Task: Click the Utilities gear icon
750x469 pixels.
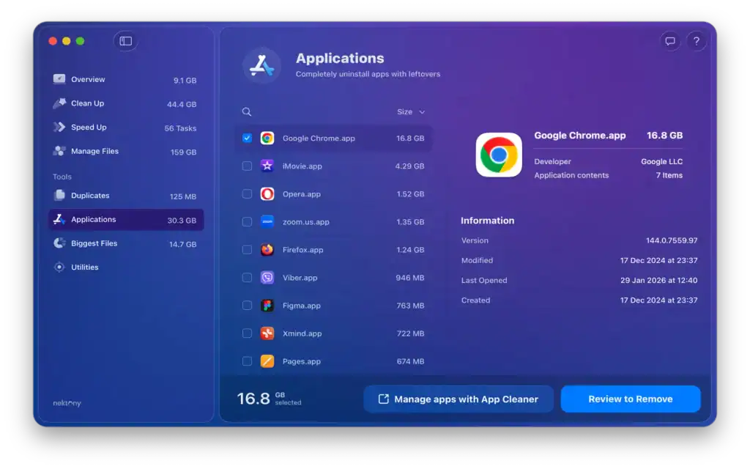Action: point(59,267)
